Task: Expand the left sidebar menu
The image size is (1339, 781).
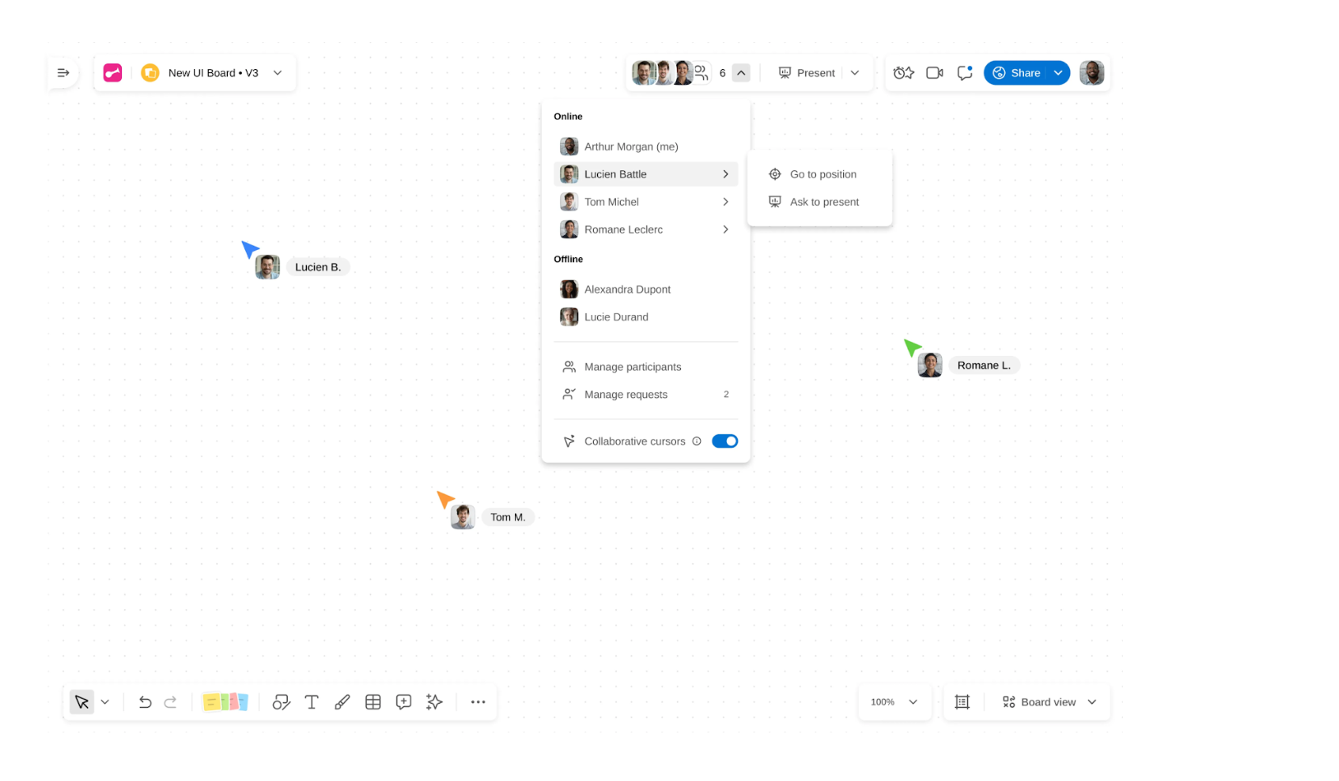Action: 63,73
